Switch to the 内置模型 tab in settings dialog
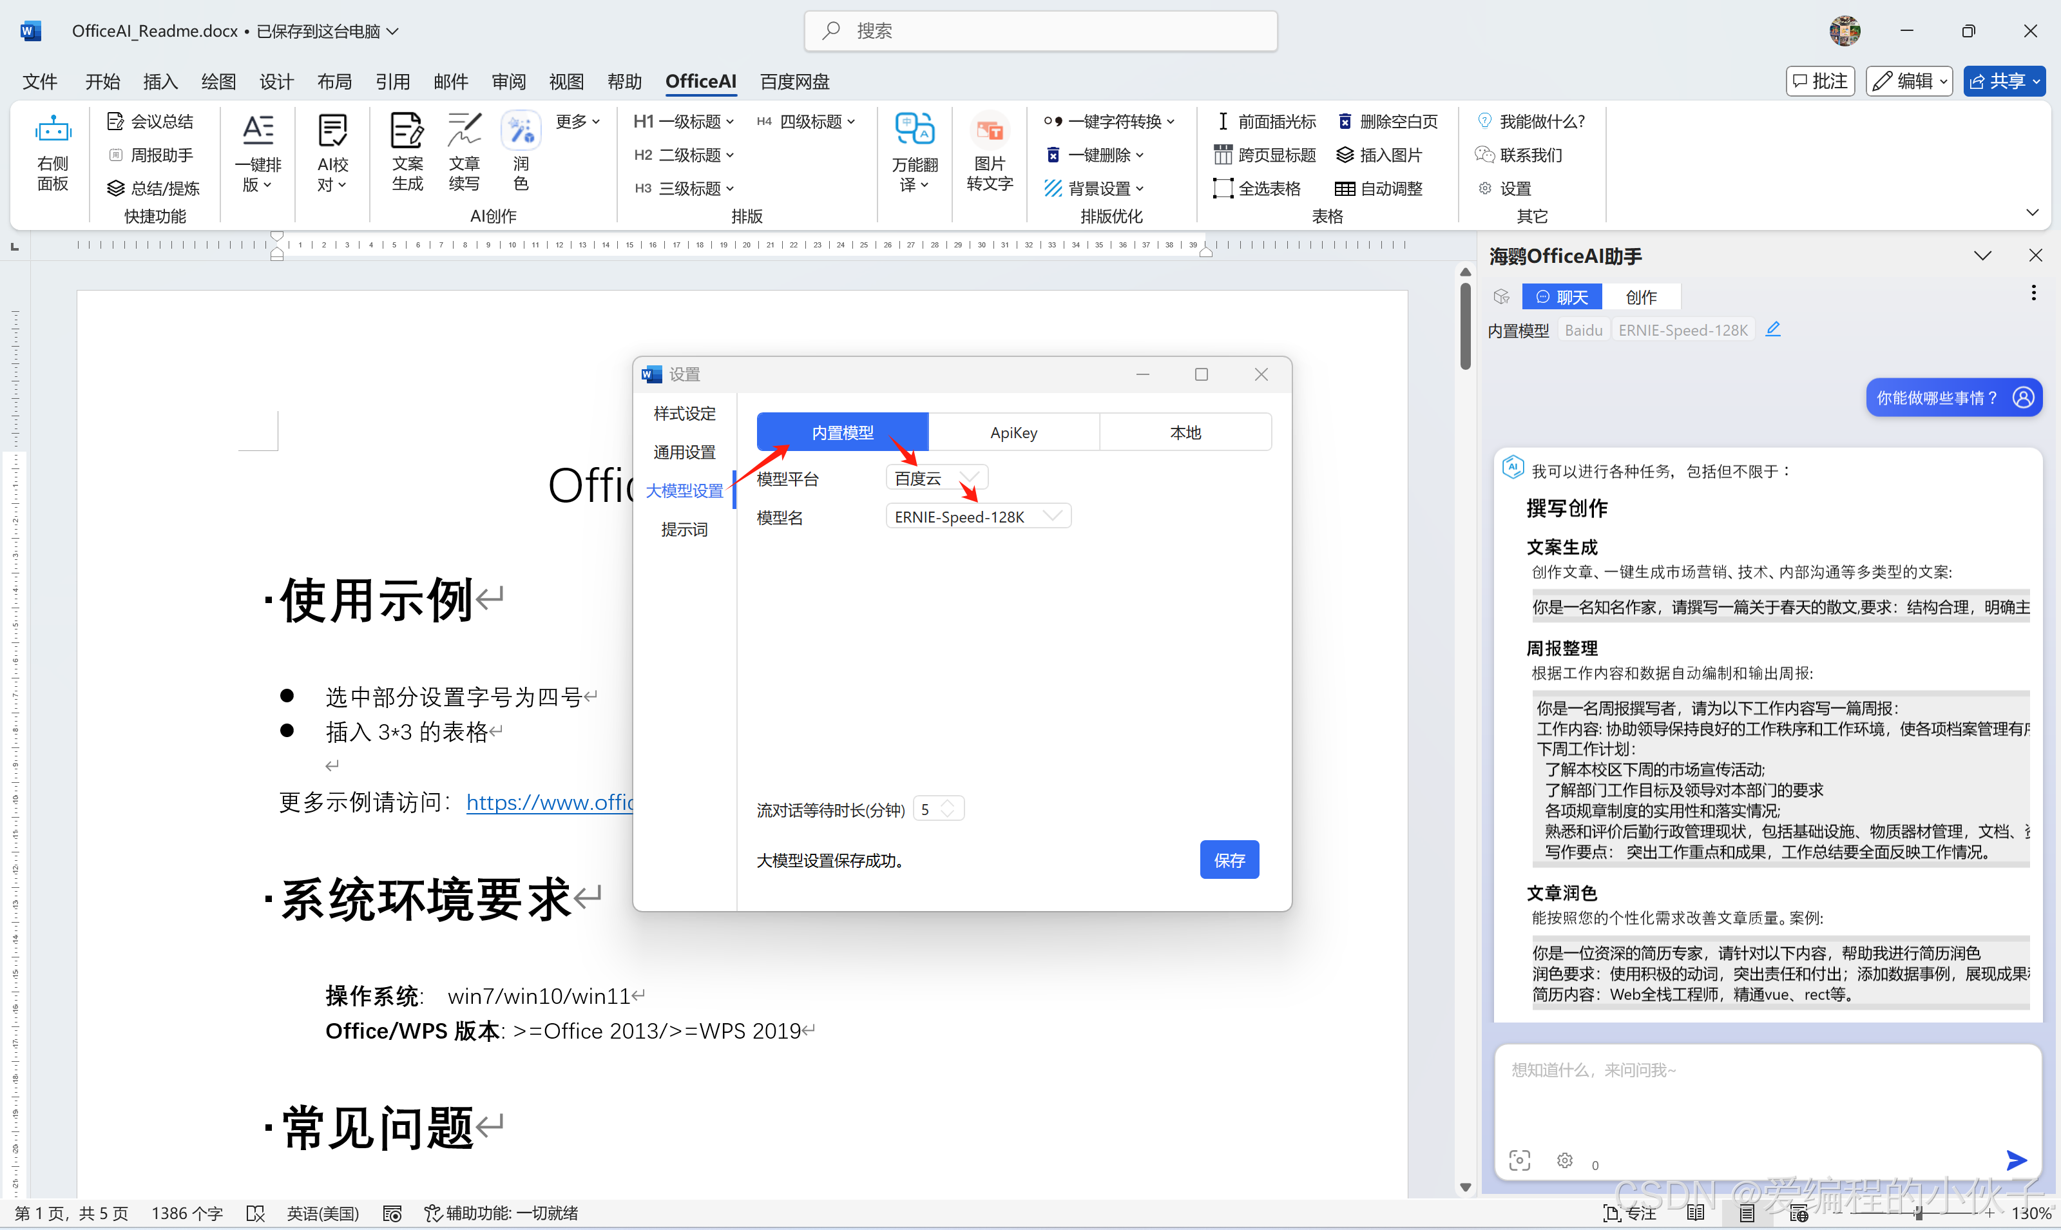 coord(842,432)
